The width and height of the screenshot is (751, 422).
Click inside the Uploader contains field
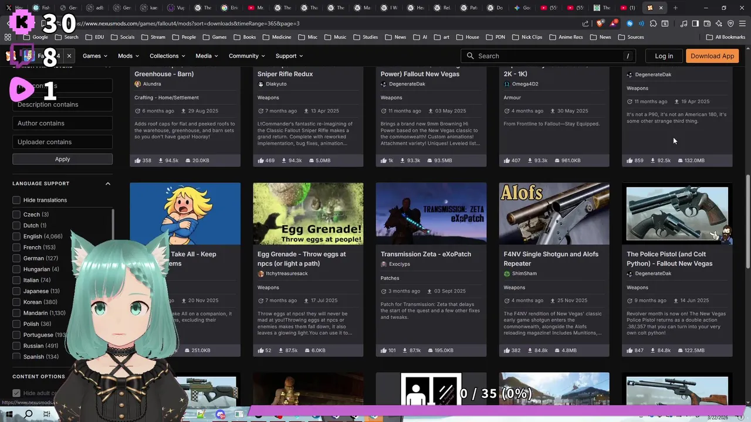pyautogui.click(x=62, y=142)
